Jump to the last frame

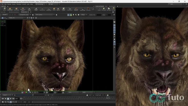13,99
